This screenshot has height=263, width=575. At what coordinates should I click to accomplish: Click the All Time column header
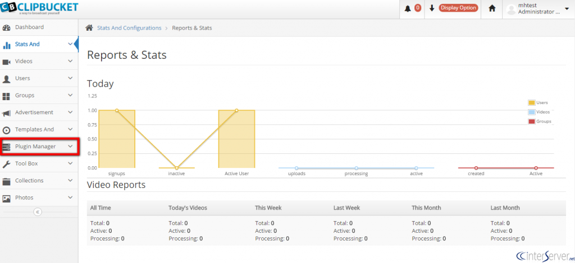(x=101, y=208)
